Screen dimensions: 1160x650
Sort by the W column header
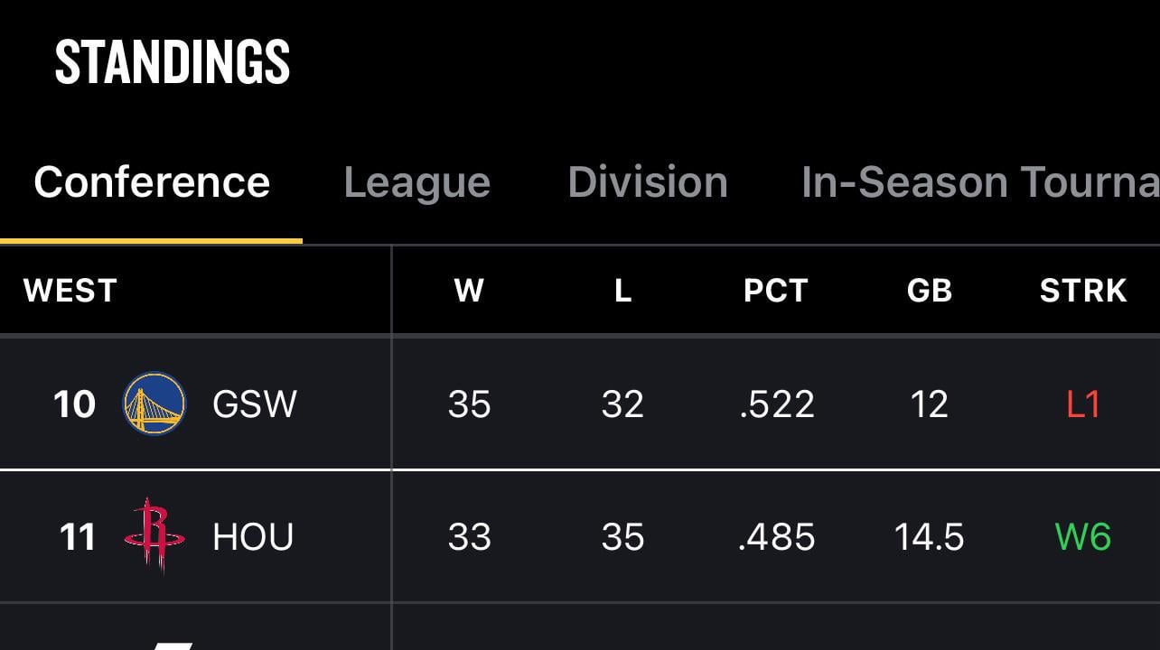pyautogui.click(x=469, y=291)
